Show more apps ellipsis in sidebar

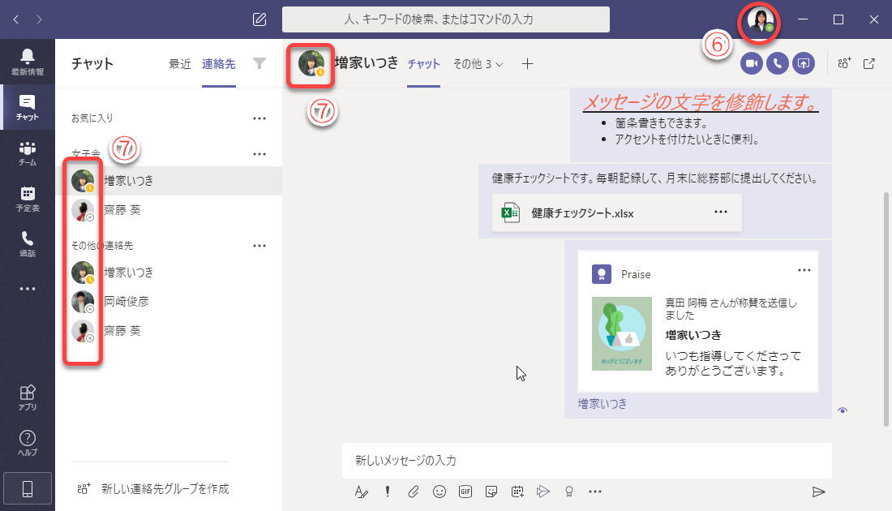pyautogui.click(x=28, y=289)
